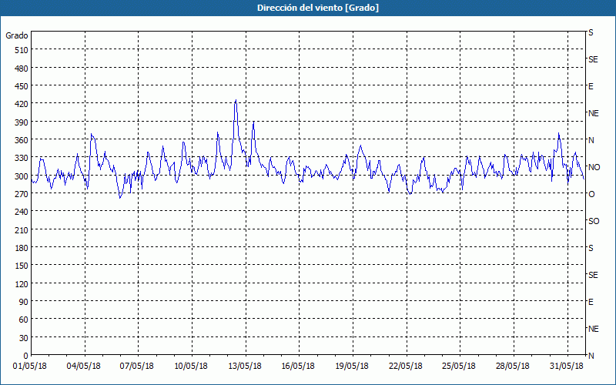Screen dimensions: 616x385
Task: Select the 510 value on the left axis
Action: [x=22, y=50]
